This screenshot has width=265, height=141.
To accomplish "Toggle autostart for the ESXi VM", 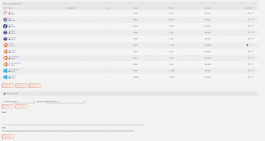I will coord(248,20).
